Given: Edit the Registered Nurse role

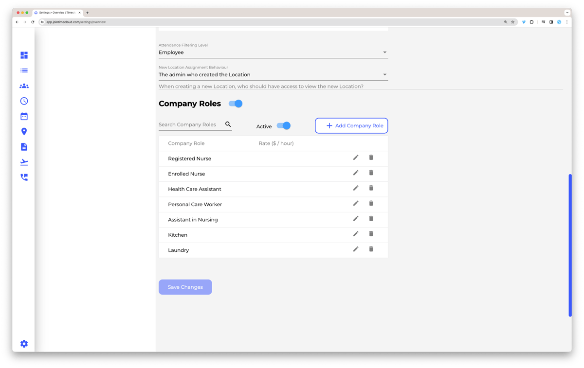Looking at the screenshot, I should click(356, 158).
